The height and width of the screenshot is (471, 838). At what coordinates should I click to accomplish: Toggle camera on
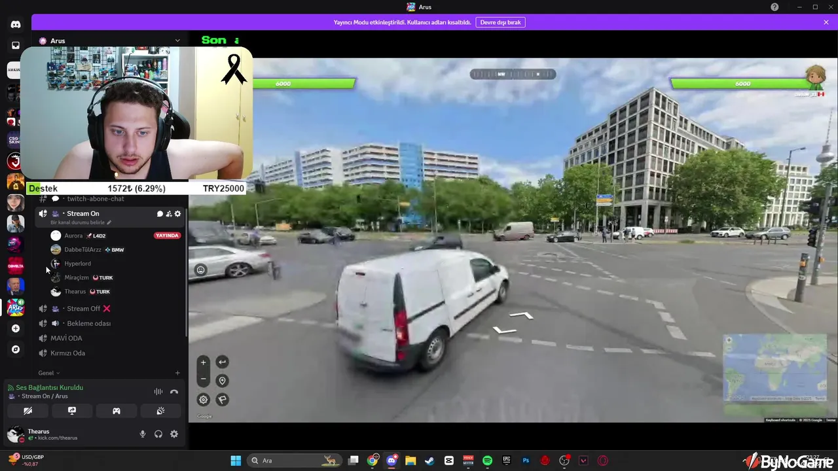27,411
